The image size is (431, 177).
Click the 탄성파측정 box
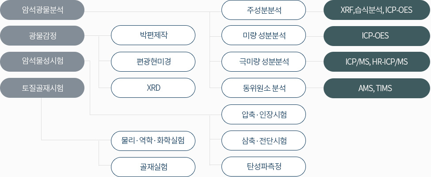[263, 166]
